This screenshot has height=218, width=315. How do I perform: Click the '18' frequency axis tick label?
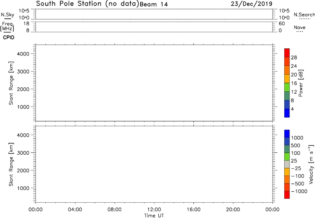pyautogui.click(x=26, y=24)
